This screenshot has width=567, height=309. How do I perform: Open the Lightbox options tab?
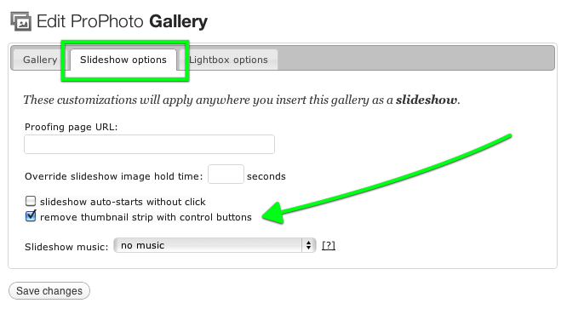[228, 60]
